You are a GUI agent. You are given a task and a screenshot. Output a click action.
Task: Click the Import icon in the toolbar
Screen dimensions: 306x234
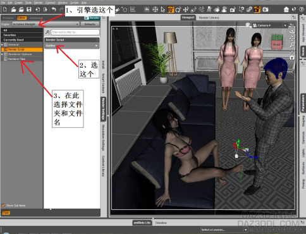(x=37, y=9)
